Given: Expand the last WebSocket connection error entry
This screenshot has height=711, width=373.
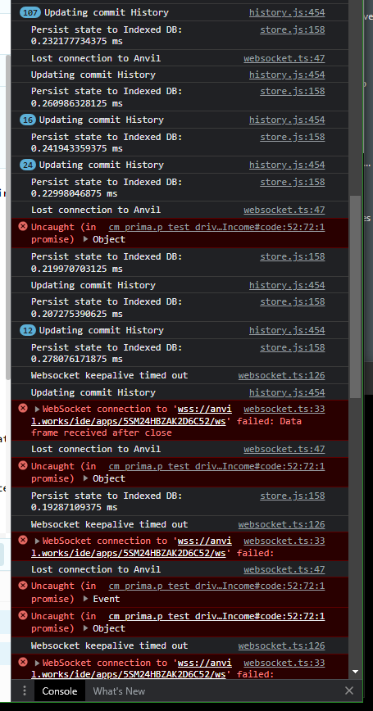Looking at the screenshot, I should coord(37,663).
